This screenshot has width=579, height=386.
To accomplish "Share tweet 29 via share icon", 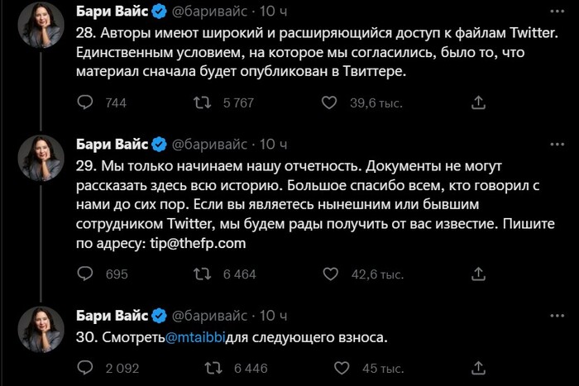I will click(477, 274).
